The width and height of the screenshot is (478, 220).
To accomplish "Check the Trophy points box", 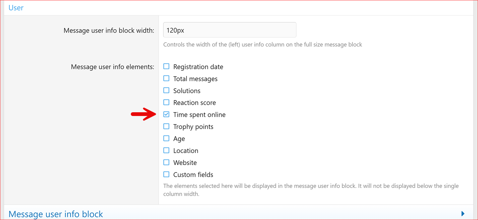I will [166, 126].
